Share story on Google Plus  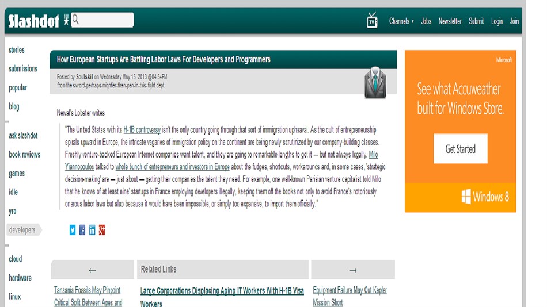(102, 230)
